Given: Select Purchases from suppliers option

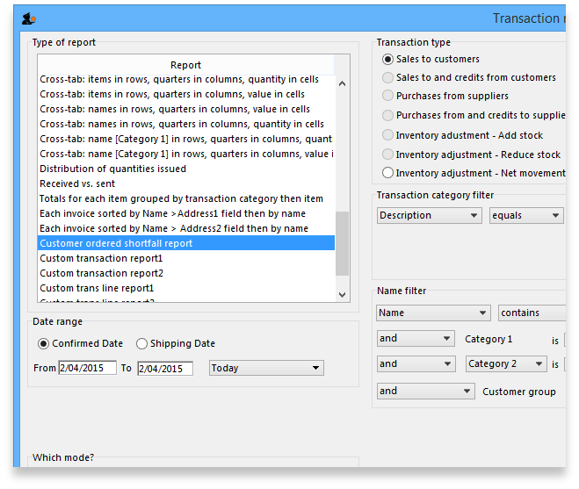Looking at the screenshot, I should pos(387,96).
